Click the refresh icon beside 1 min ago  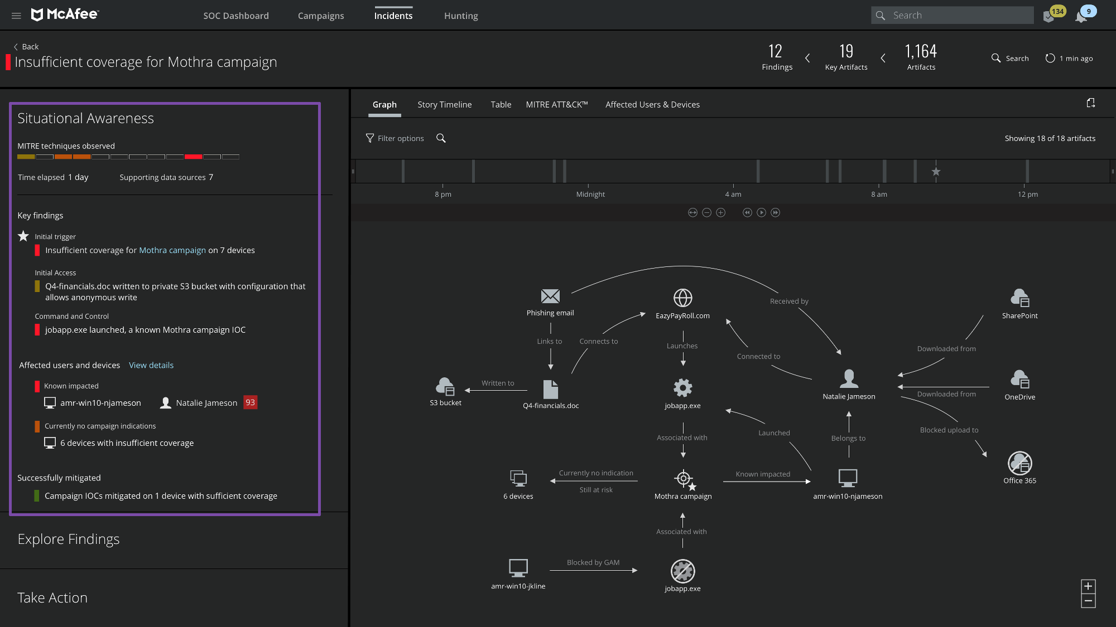(1050, 58)
